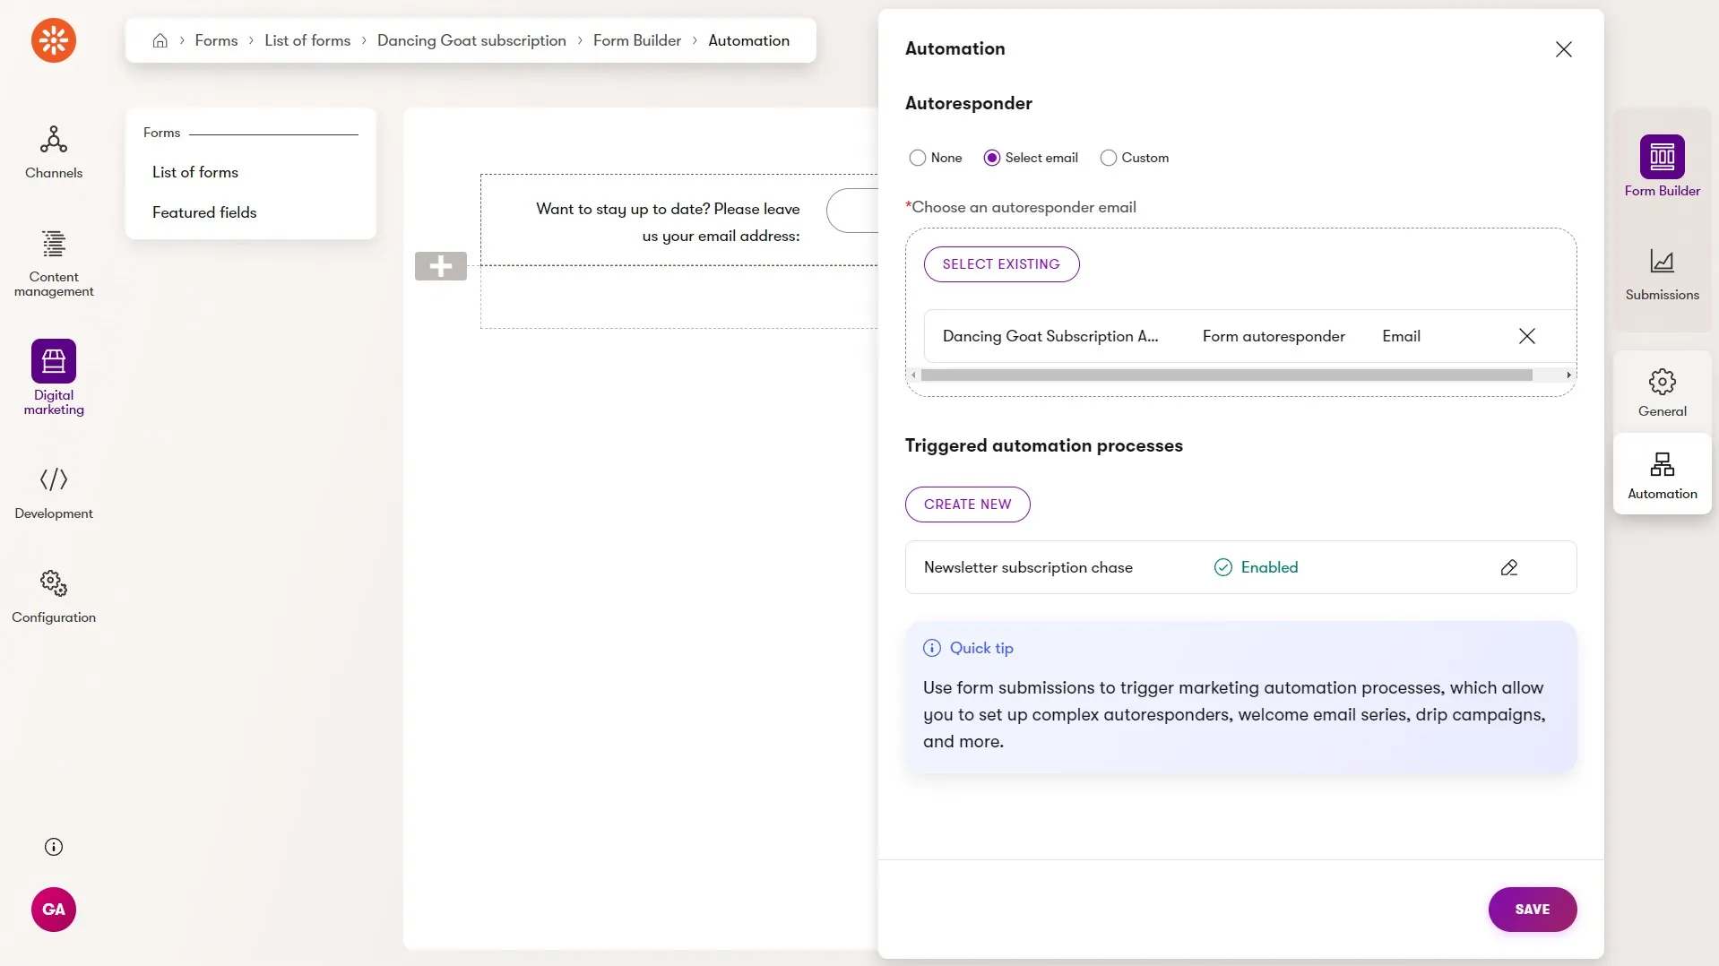The height and width of the screenshot is (966, 1719).
Task: Save the automation settings
Action: 1533,910
